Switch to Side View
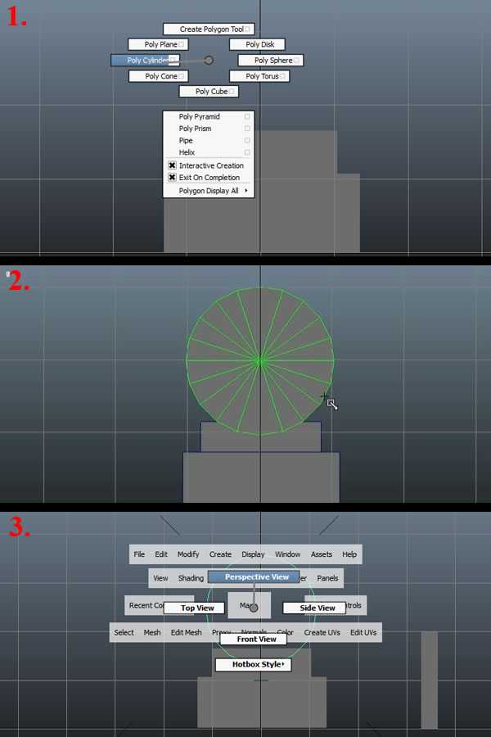This screenshot has height=737, width=491. point(318,608)
